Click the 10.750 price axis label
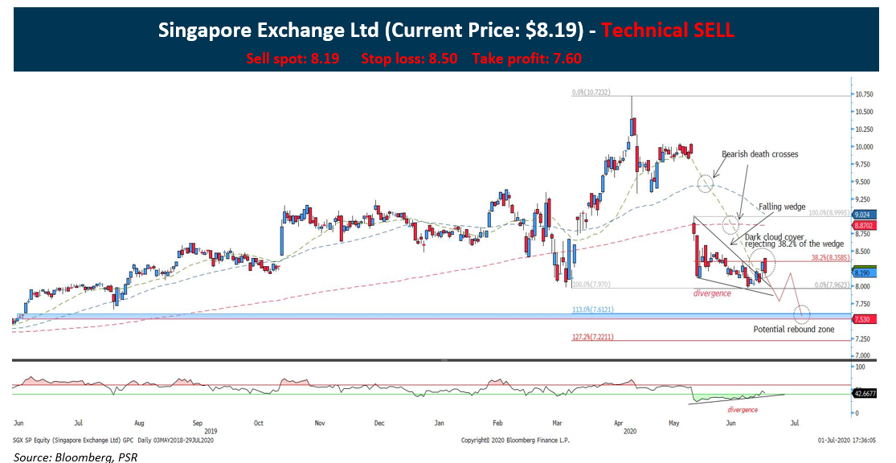Screen dimensions: 896x463 point(865,95)
